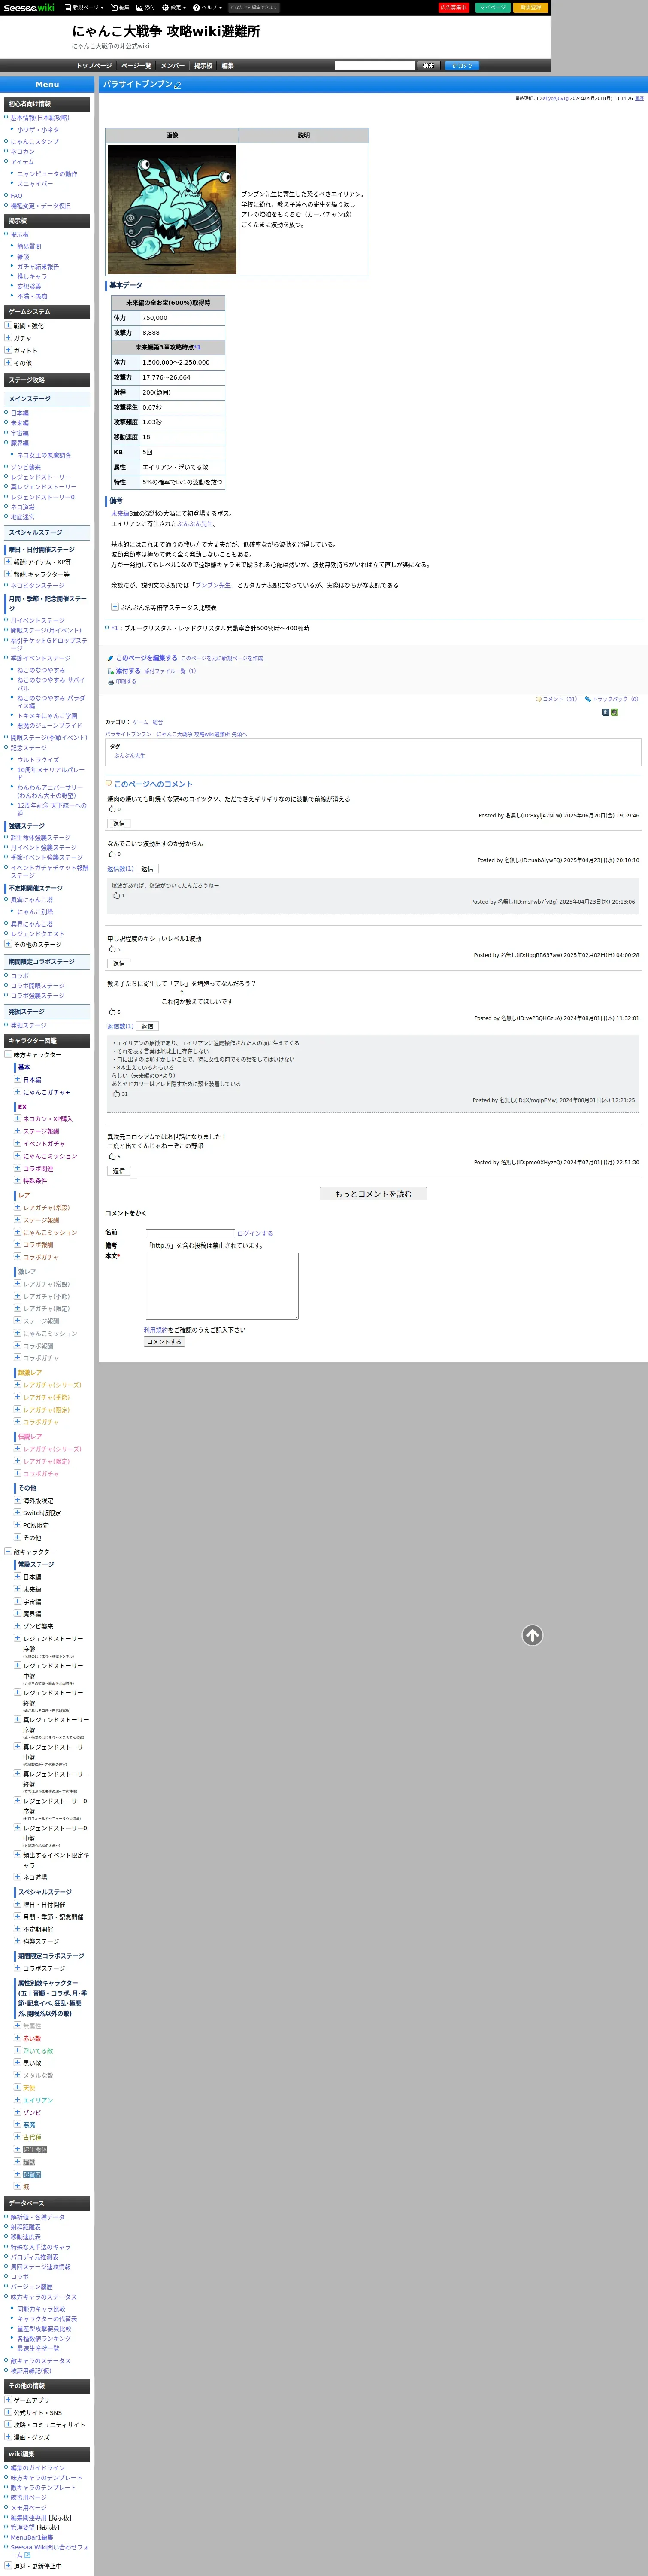Open MenuBar1編集 link

click(32, 2537)
